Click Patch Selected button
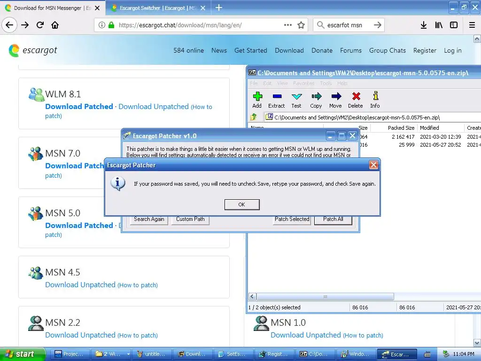The width and height of the screenshot is (481, 361). coord(292,219)
